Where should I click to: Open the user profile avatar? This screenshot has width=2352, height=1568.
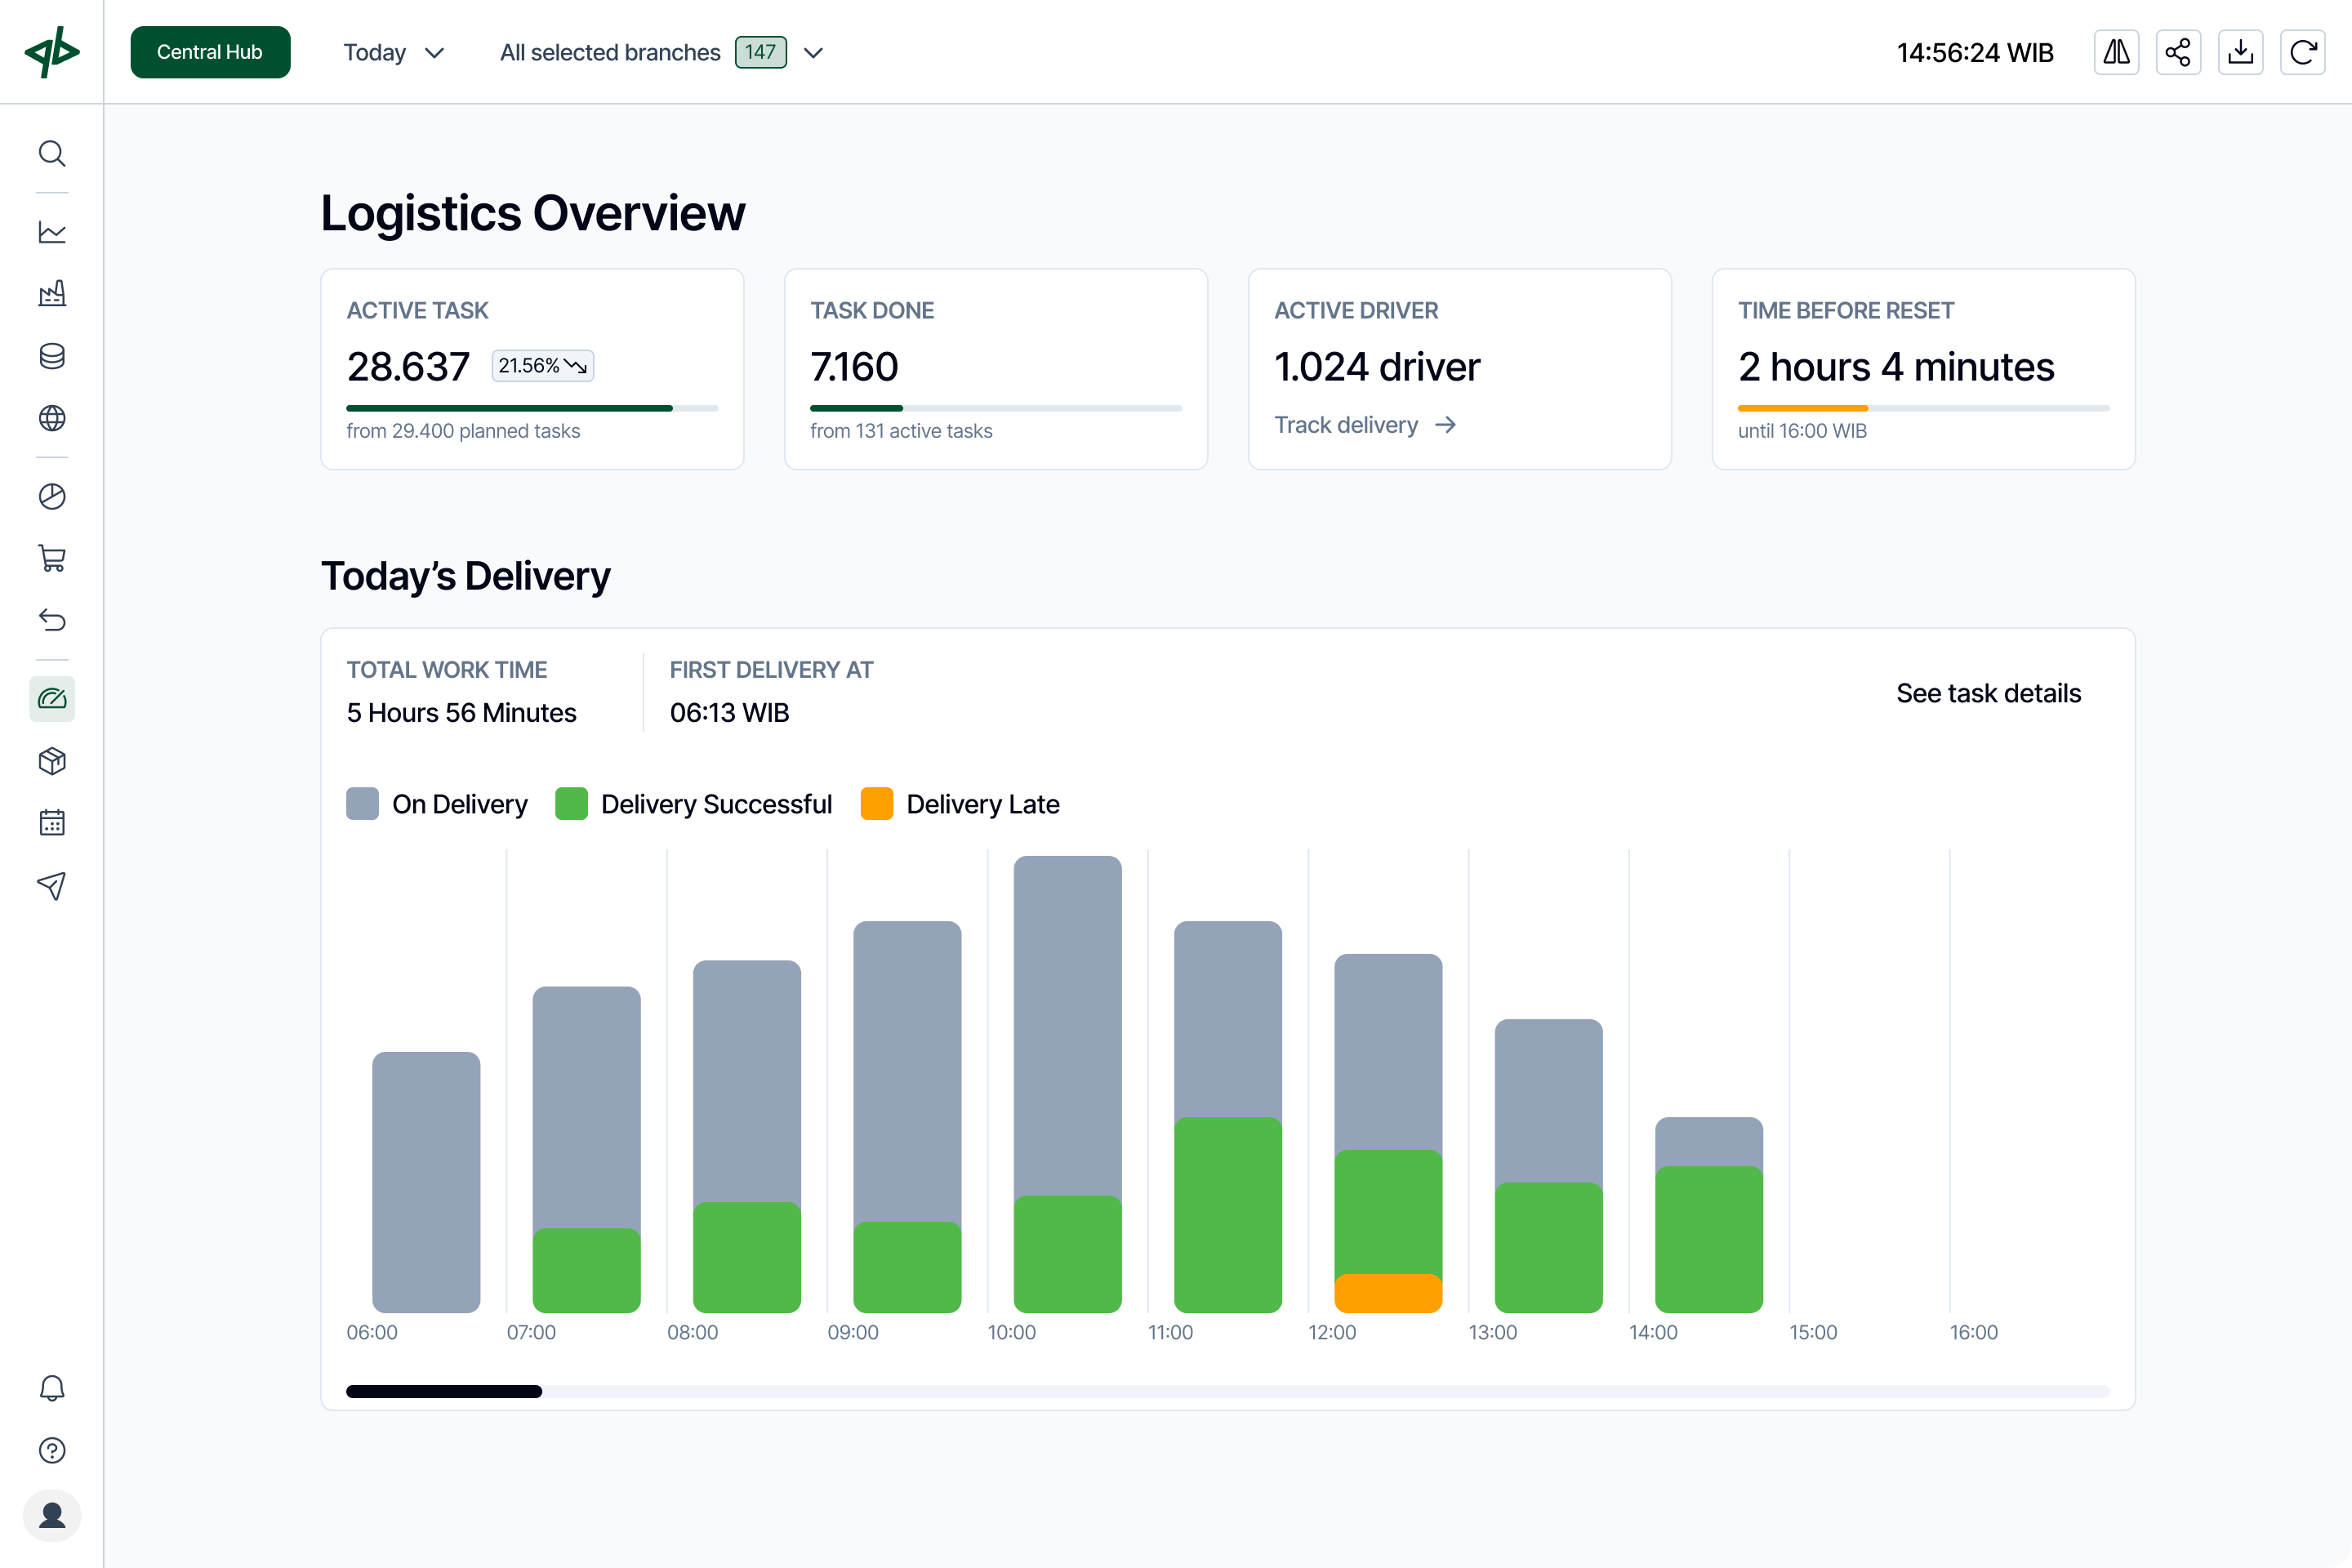pyautogui.click(x=52, y=1516)
